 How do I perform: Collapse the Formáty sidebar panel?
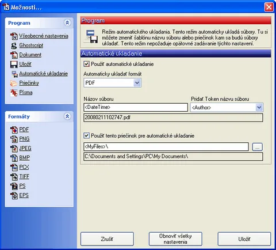67,116
